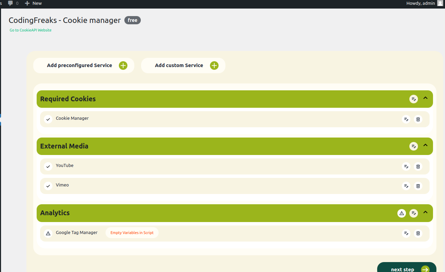
Task: Toggle the Vimeo checkmark
Action: click(48, 186)
